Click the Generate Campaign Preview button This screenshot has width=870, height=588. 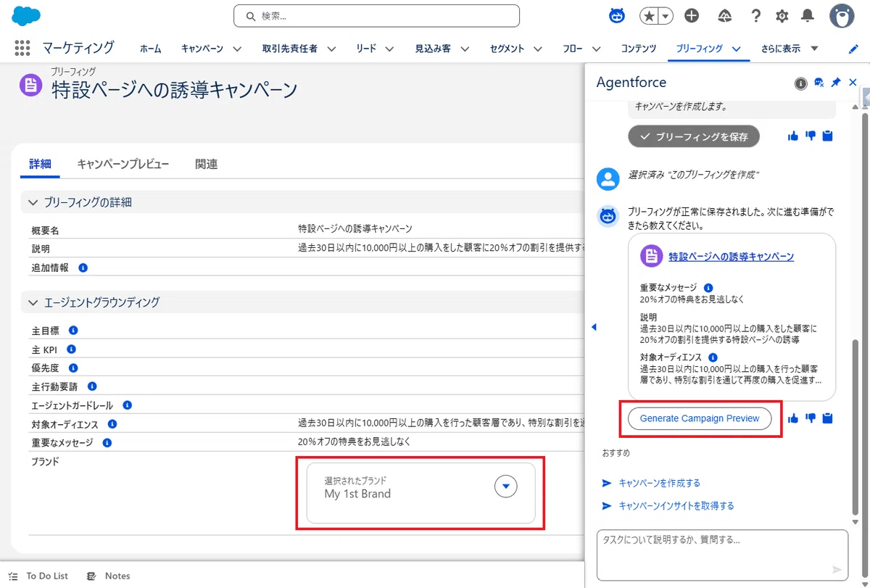(700, 418)
